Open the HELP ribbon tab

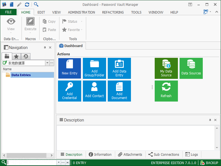(174, 12)
